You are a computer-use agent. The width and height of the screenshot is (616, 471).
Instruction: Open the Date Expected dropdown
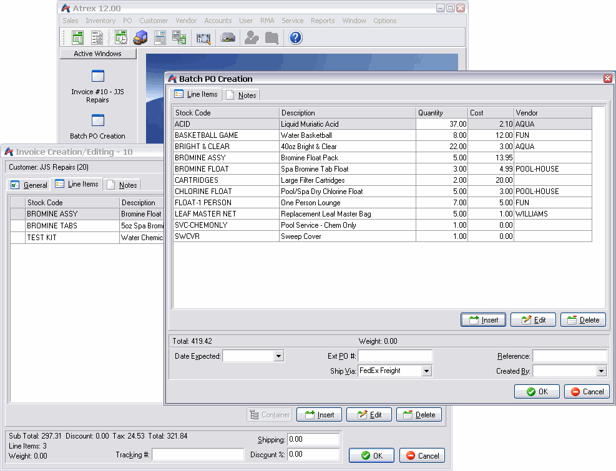pyautogui.click(x=278, y=356)
